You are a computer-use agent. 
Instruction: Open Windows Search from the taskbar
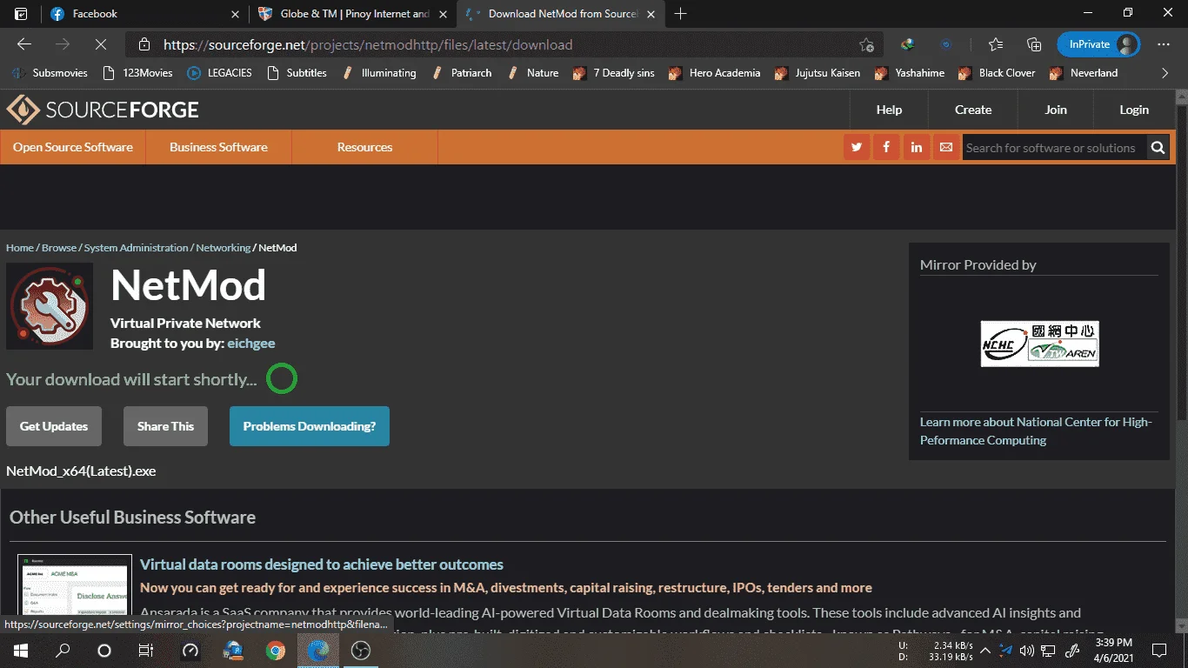[63, 650]
